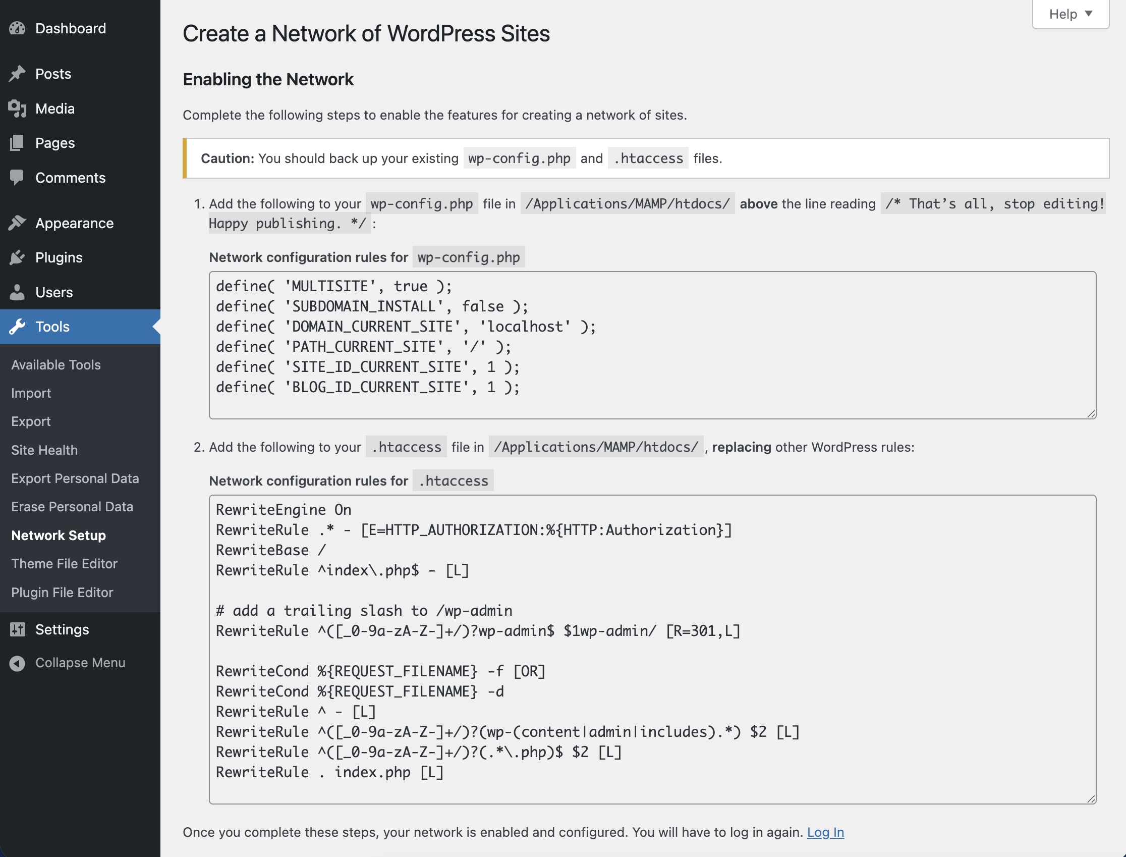This screenshot has width=1126, height=857.
Task: Click the Comments speech bubble icon
Action: coord(17,178)
